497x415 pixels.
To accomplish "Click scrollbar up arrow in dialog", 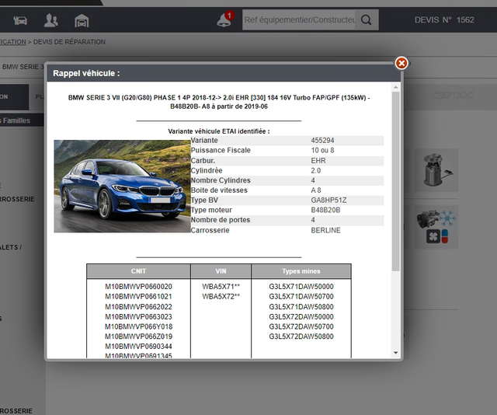I will coord(395,87).
